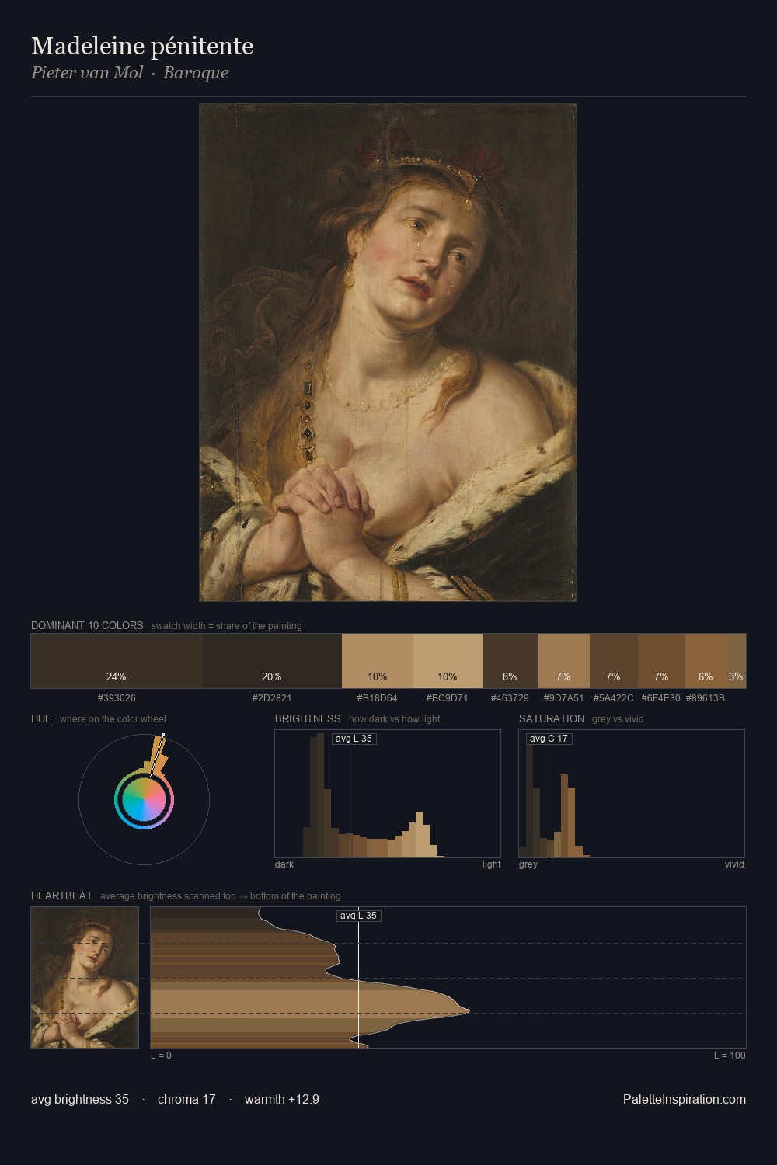Click the 'avg L 35' label in heartbeat chart

tap(358, 916)
